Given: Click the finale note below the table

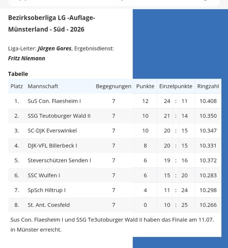Looking at the screenshot, I should pyautogui.click(x=112, y=224).
